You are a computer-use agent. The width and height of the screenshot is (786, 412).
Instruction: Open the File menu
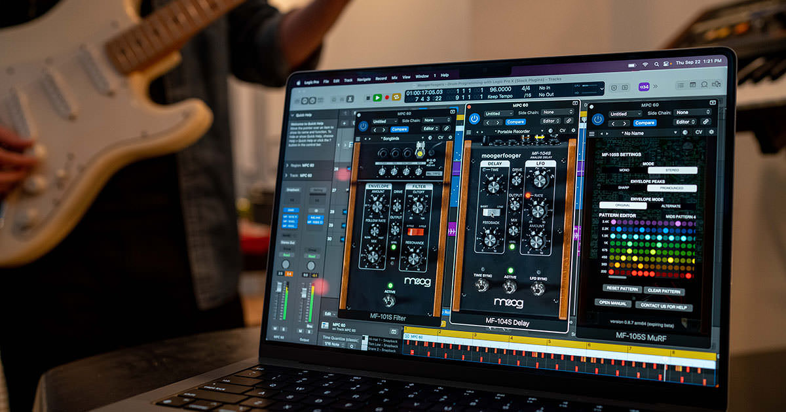(x=326, y=81)
